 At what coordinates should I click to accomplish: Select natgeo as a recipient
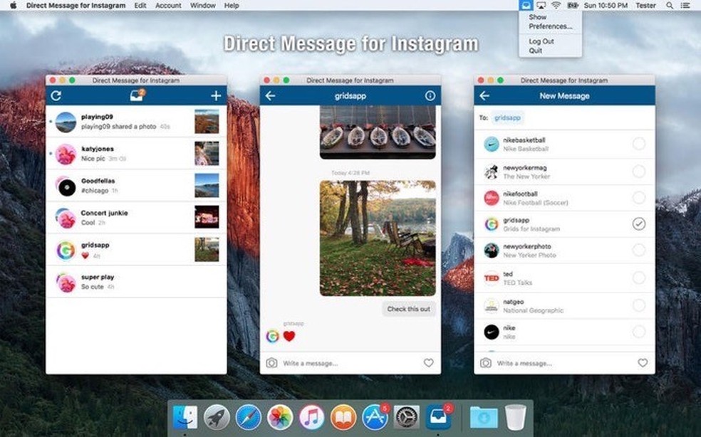pyautogui.click(x=639, y=305)
